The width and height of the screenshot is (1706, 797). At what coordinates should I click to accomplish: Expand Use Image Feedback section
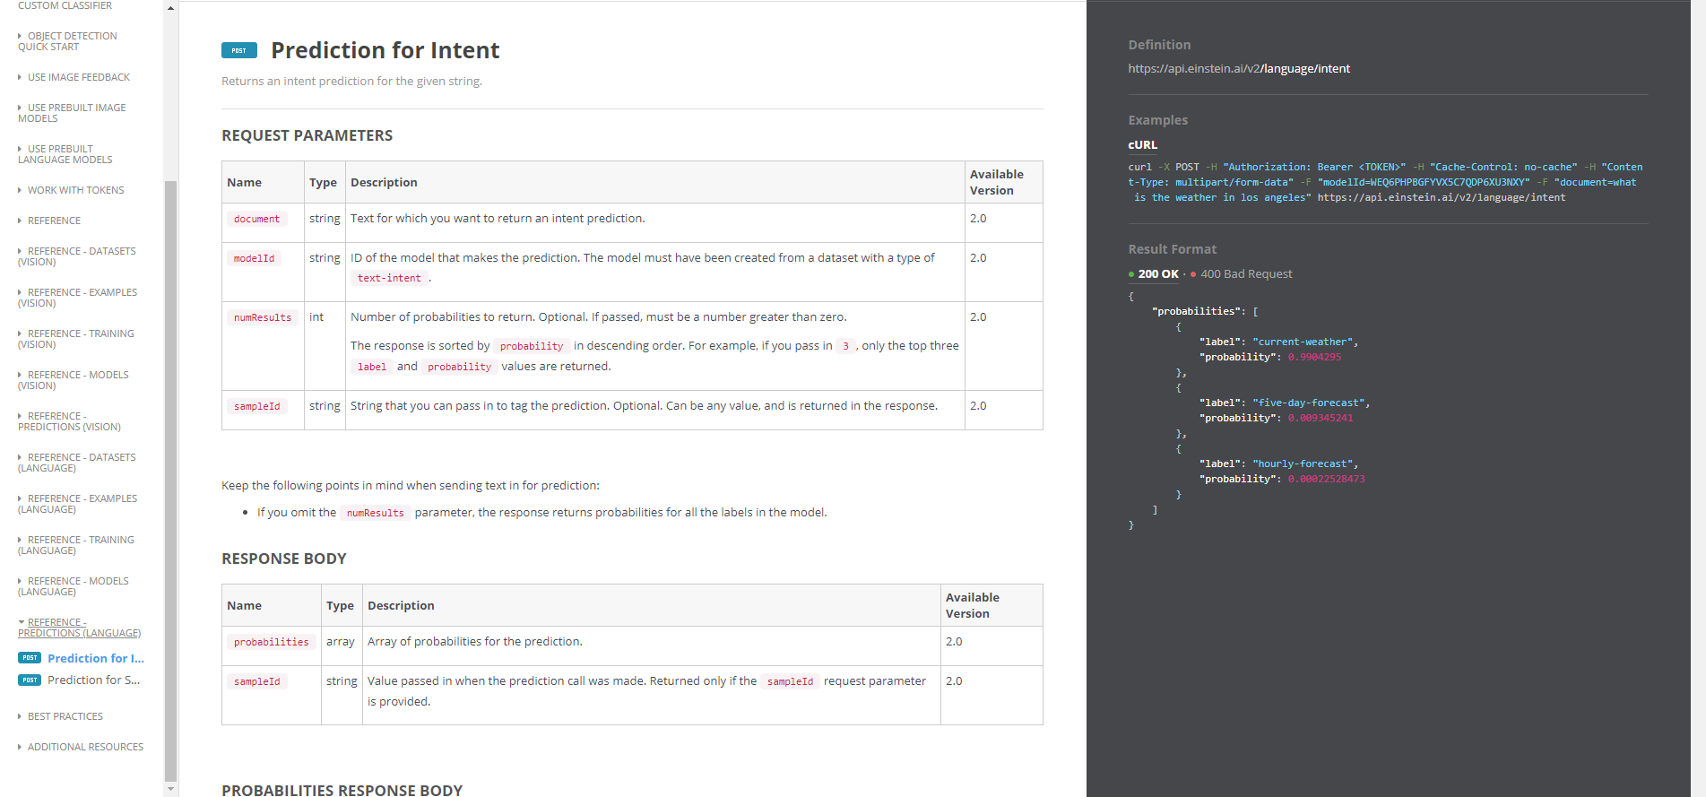pyautogui.click(x=78, y=77)
